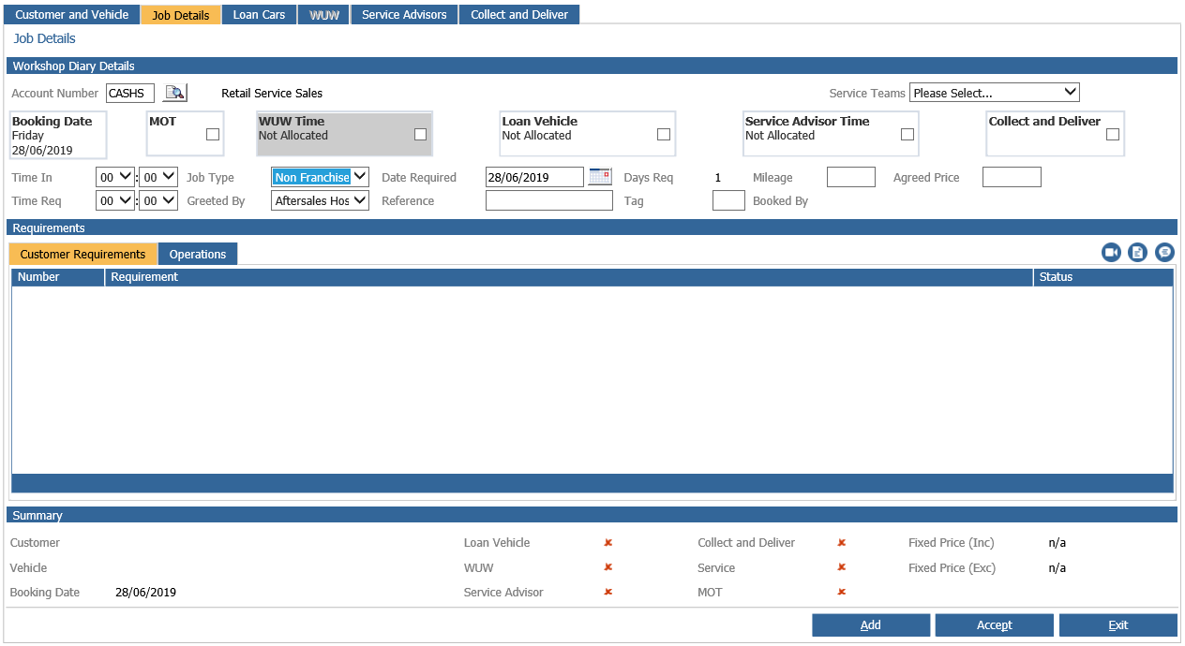Open the Date Required calendar picker
Image resolution: width=1185 pixels, height=646 pixels.
[x=600, y=177]
